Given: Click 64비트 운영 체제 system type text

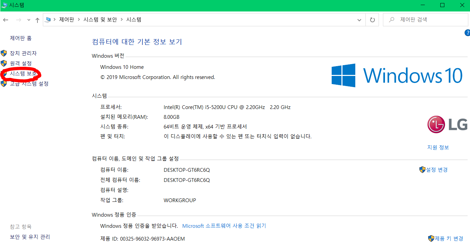Looking at the screenshot, I should coord(205,127).
